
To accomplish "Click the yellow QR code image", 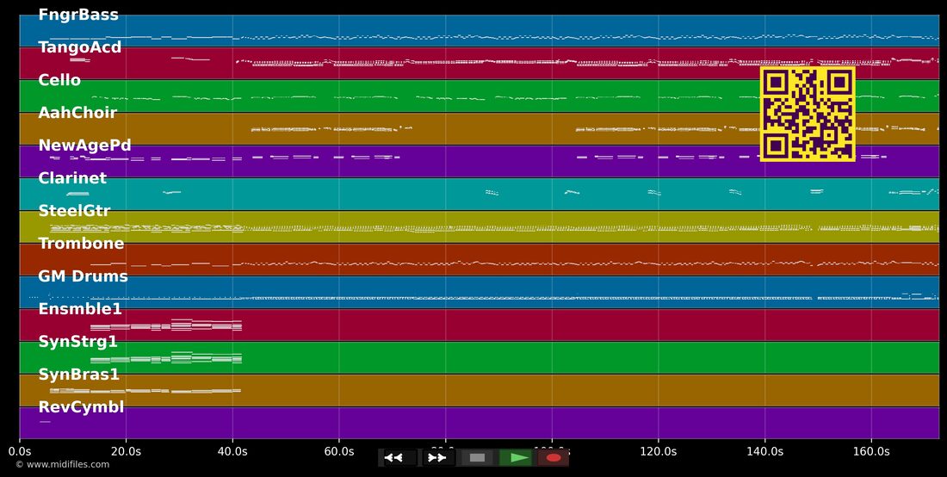I will pyautogui.click(x=808, y=115).
